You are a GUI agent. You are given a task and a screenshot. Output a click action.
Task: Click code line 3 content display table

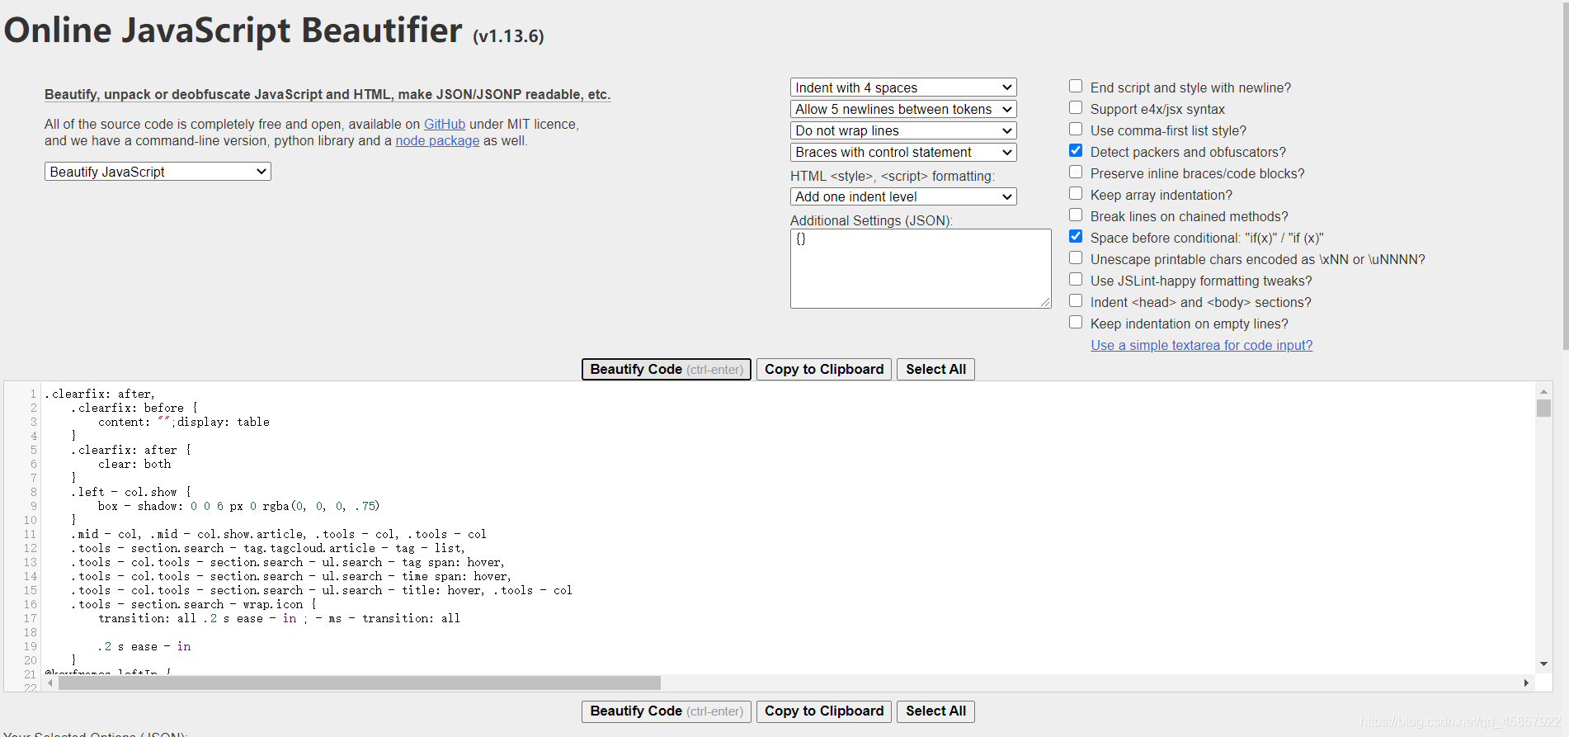pyautogui.click(x=184, y=422)
